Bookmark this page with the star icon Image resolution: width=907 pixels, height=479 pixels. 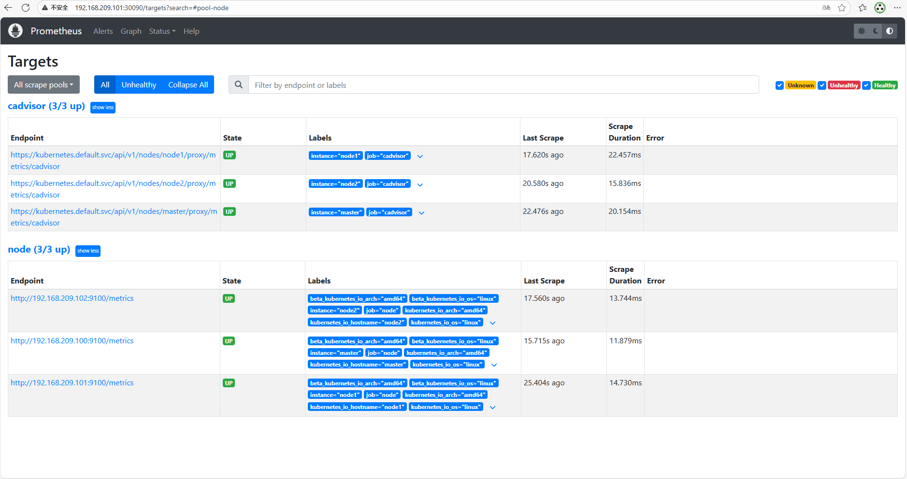click(x=842, y=8)
